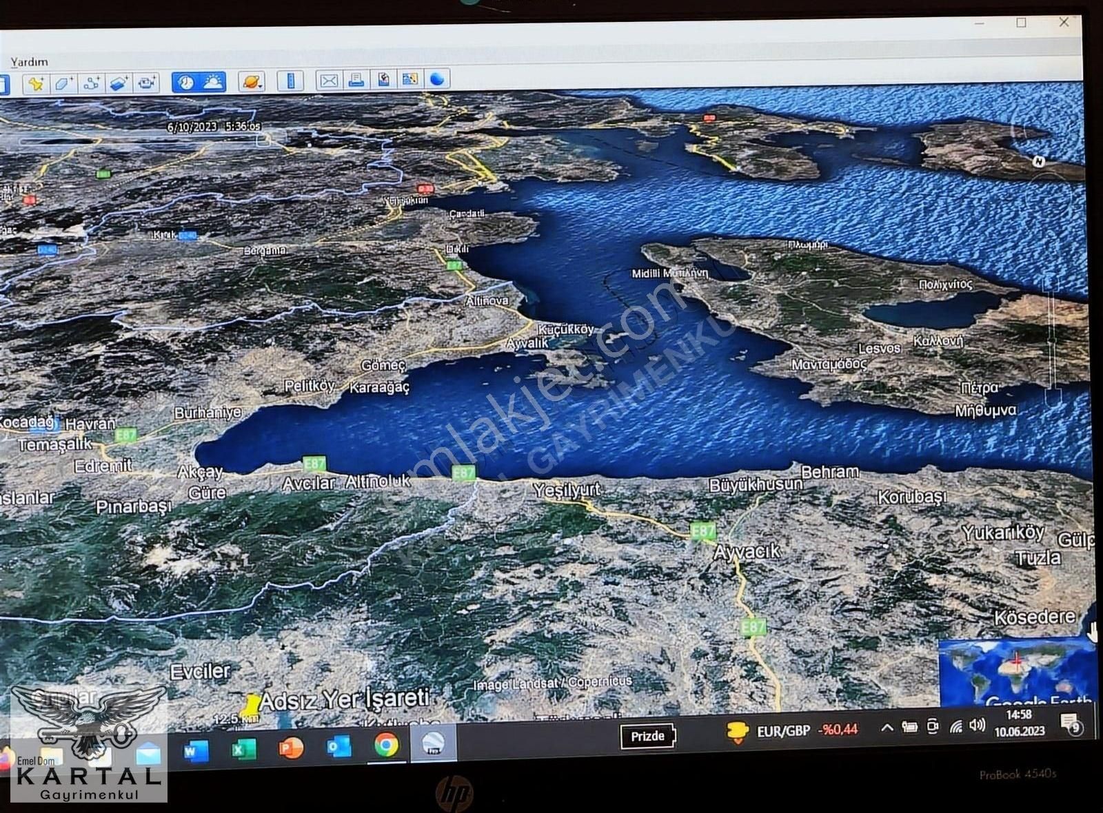The width and height of the screenshot is (1103, 813).
Task: Click the overview world map thumbnail
Action: click(1017, 672)
